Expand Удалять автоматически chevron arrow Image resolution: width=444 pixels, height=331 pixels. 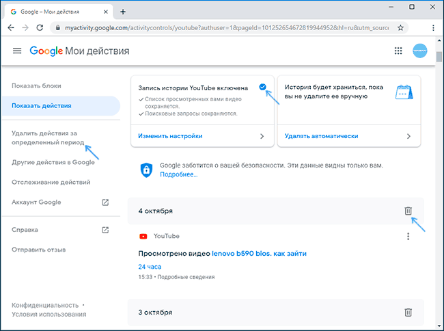tap(408, 136)
